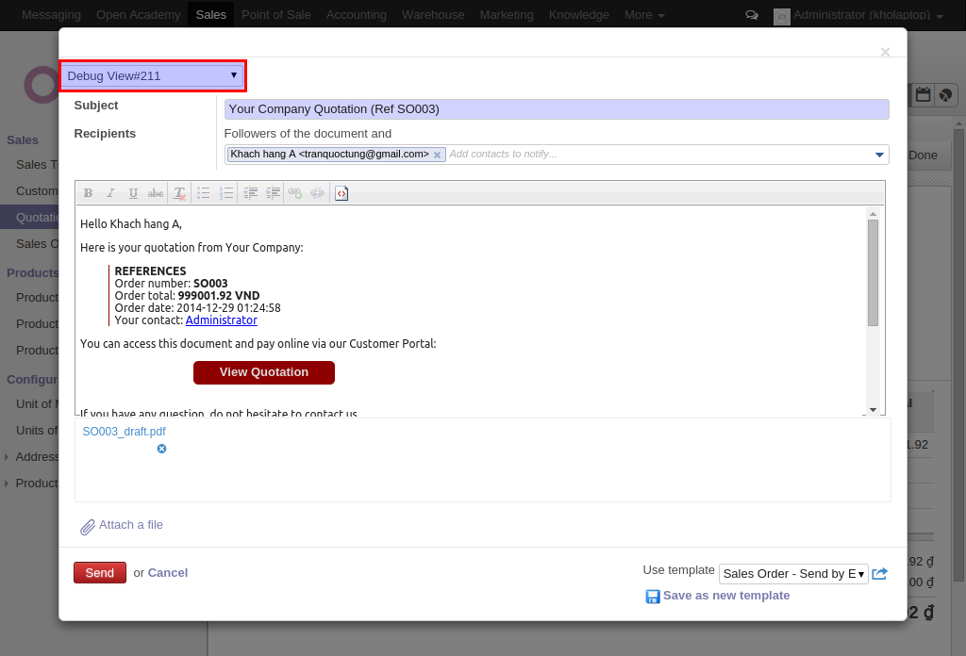The height and width of the screenshot is (656, 966).
Task: Click the email body vertical scrollbar
Action: point(873,273)
